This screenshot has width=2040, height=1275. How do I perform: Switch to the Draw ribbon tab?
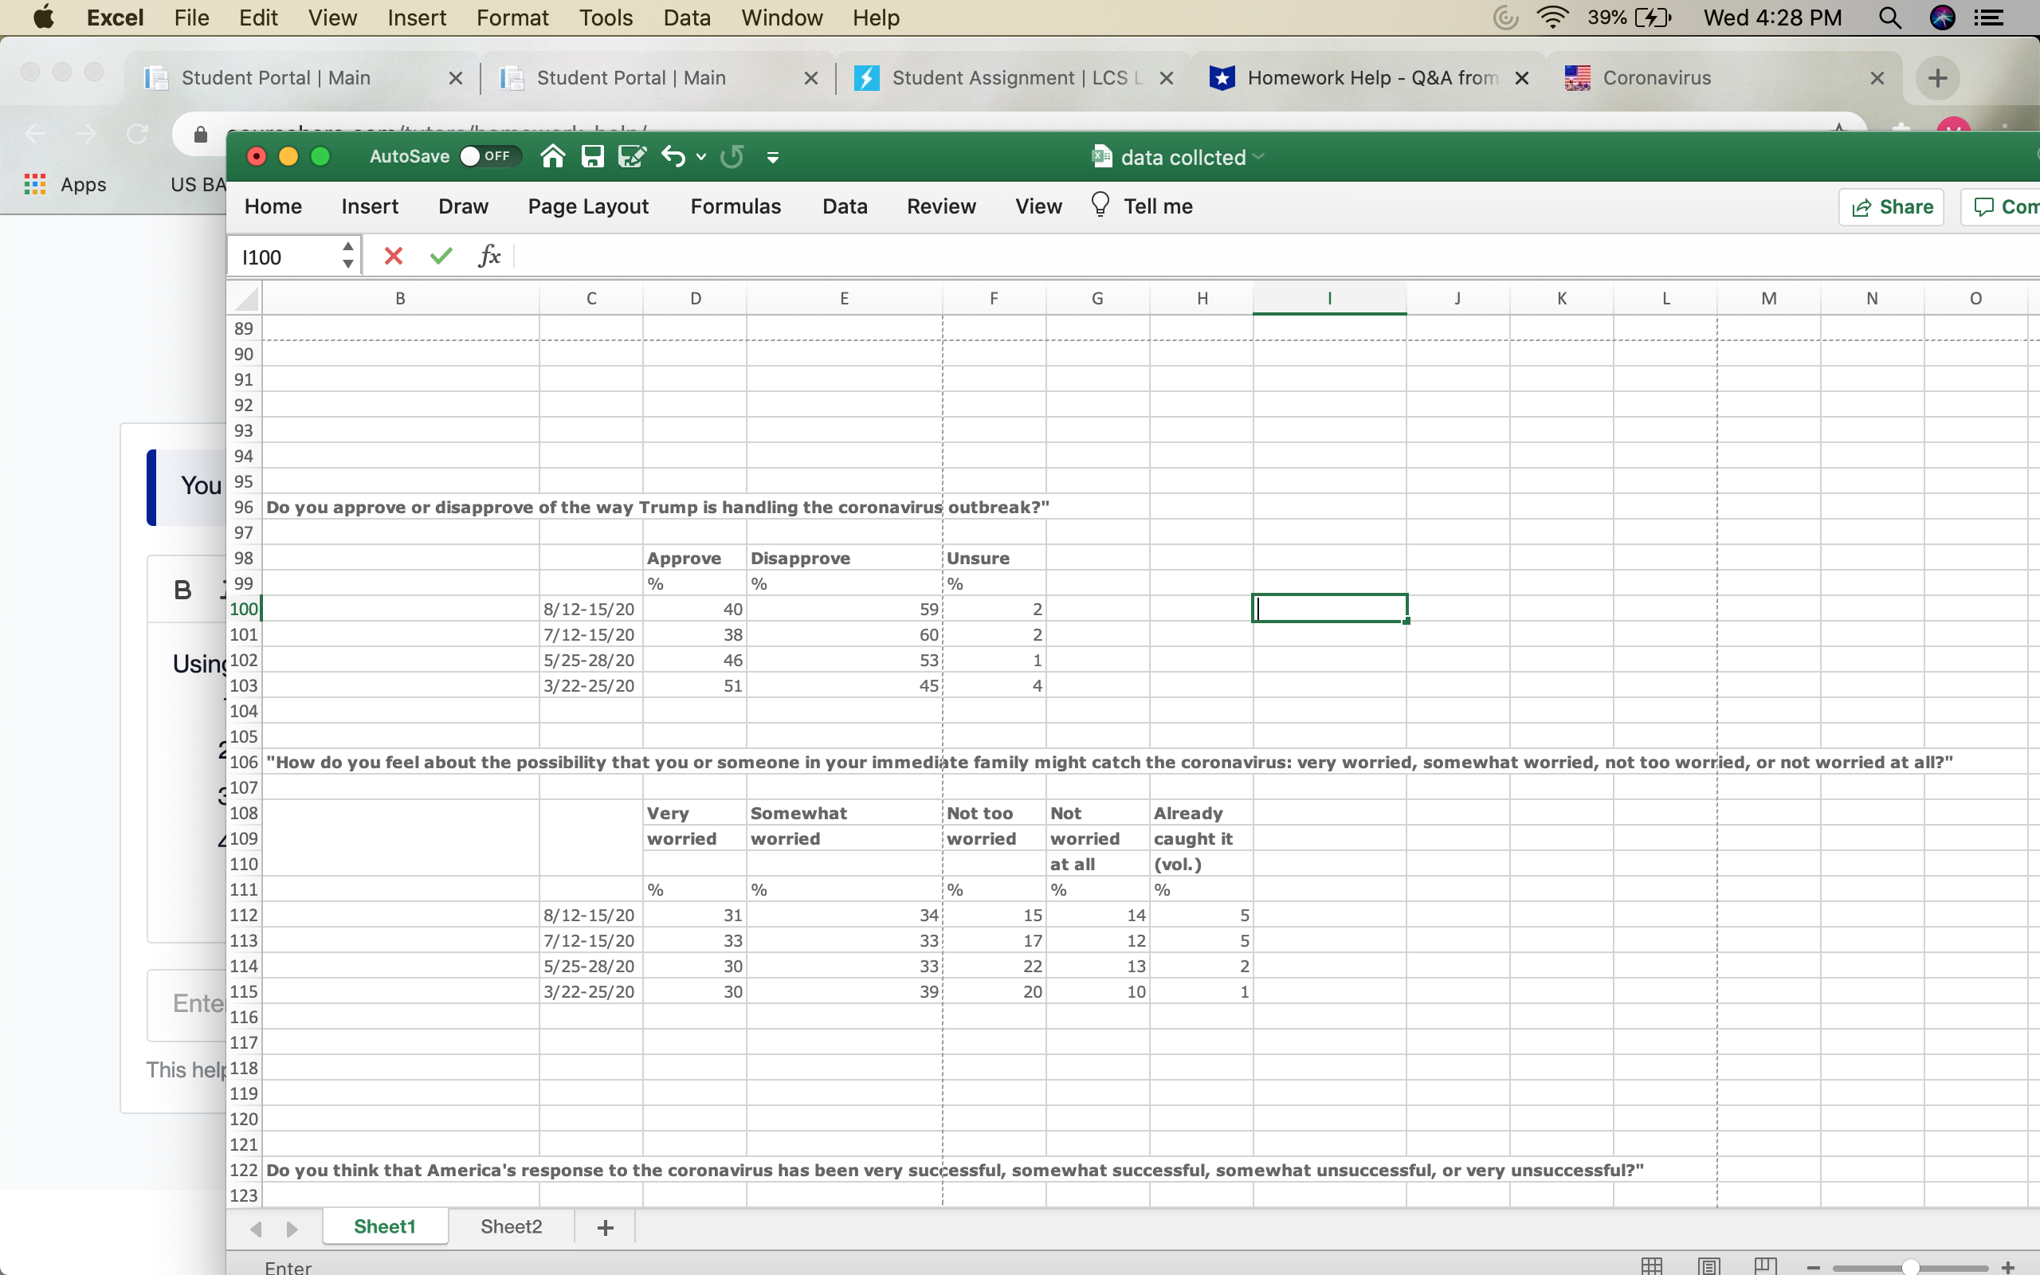pyautogui.click(x=463, y=206)
